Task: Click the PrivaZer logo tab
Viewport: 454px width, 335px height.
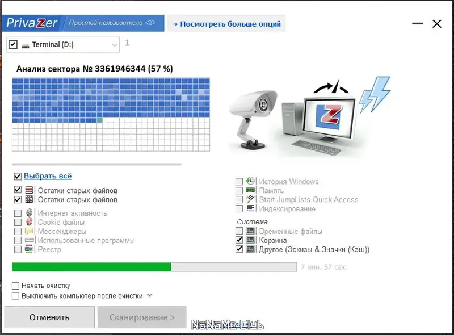Action: pos(32,23)
